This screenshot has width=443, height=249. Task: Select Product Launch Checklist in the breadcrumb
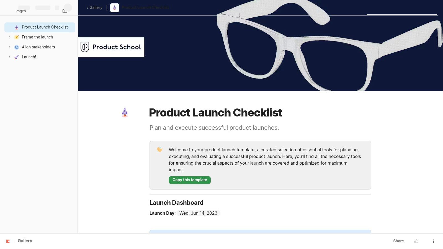click(x=145, y=7)
